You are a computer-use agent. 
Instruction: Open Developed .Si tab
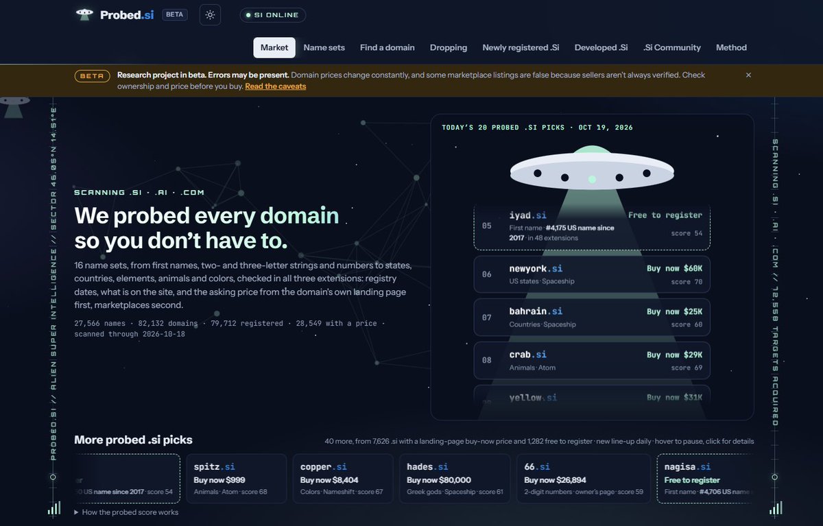(601, 47)
